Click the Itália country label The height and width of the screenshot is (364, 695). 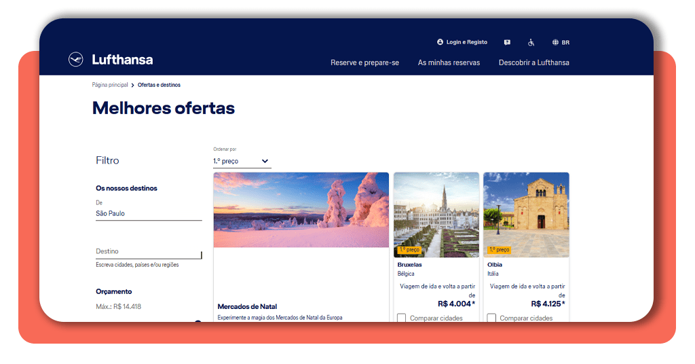pos(493,274)
